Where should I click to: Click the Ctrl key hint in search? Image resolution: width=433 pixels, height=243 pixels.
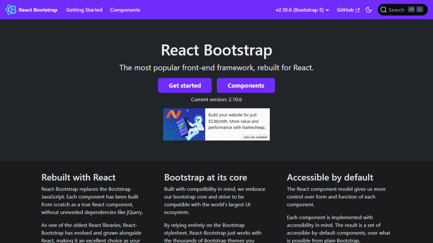[411, 10]
